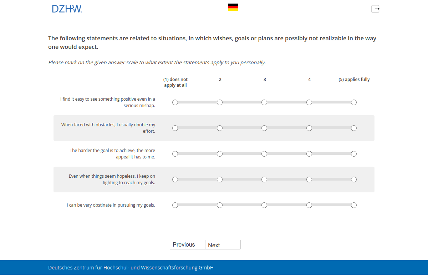Select option 2 for 'things seem hopeless' statement
The width and height of the screenshot is (428, 278).
[x=220, y=180]
